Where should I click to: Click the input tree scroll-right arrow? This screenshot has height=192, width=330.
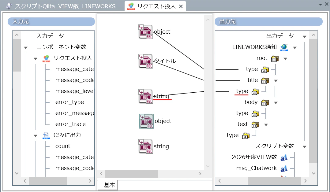coord(90,181)
